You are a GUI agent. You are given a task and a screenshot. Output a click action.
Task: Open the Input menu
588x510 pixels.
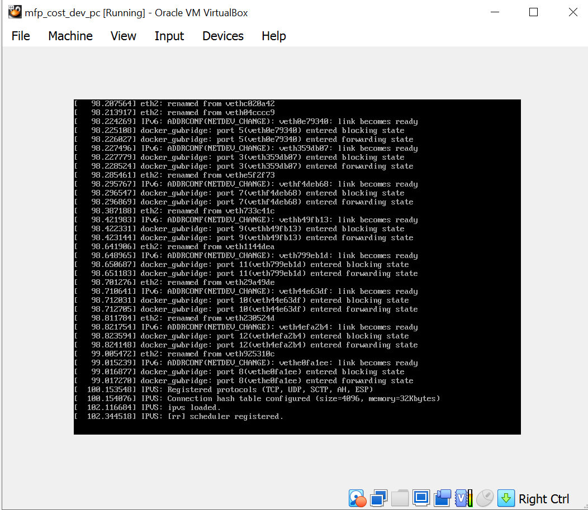tap(169, 36)
